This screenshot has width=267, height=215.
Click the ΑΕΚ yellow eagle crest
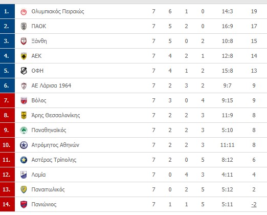(x=24, y=56)
